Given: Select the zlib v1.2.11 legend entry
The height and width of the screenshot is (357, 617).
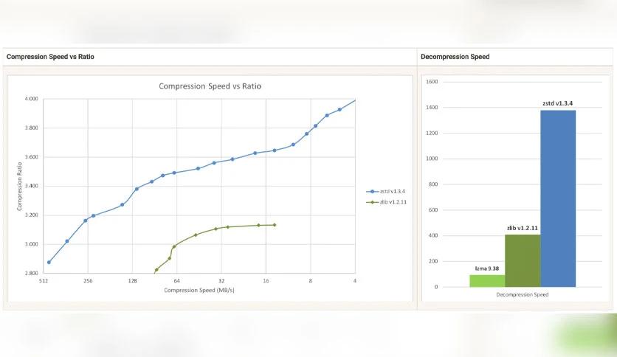Looking at the screenshot, I should point(387,202).
